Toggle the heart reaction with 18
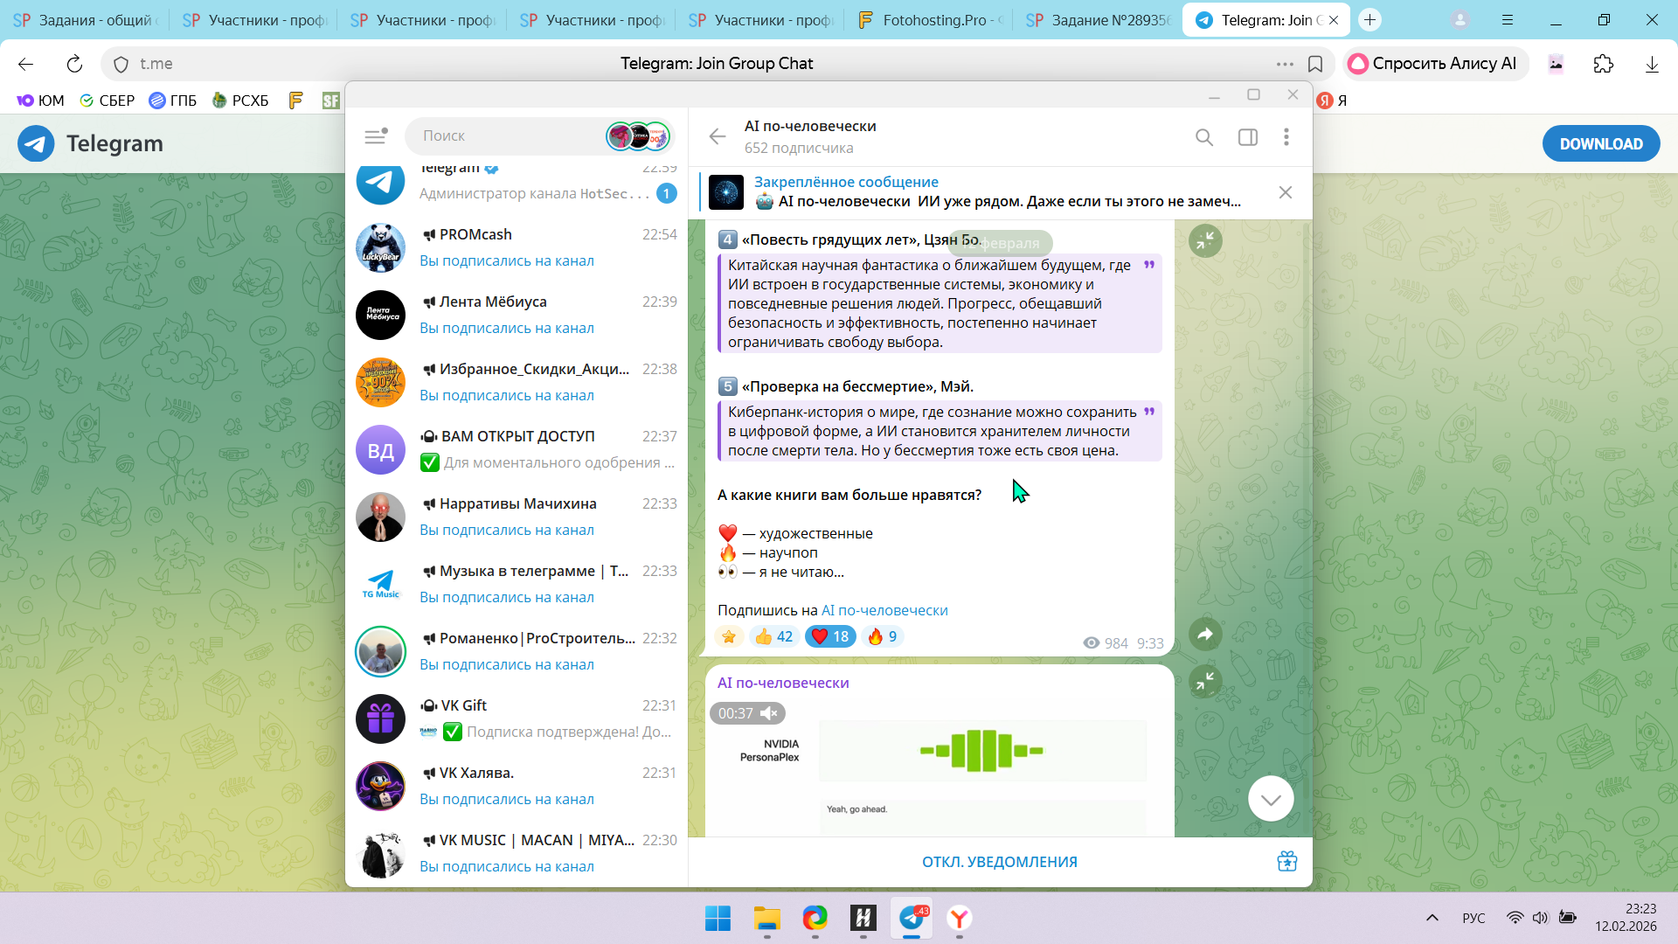Screen dimensions: 1678x944 pos(829,636)
